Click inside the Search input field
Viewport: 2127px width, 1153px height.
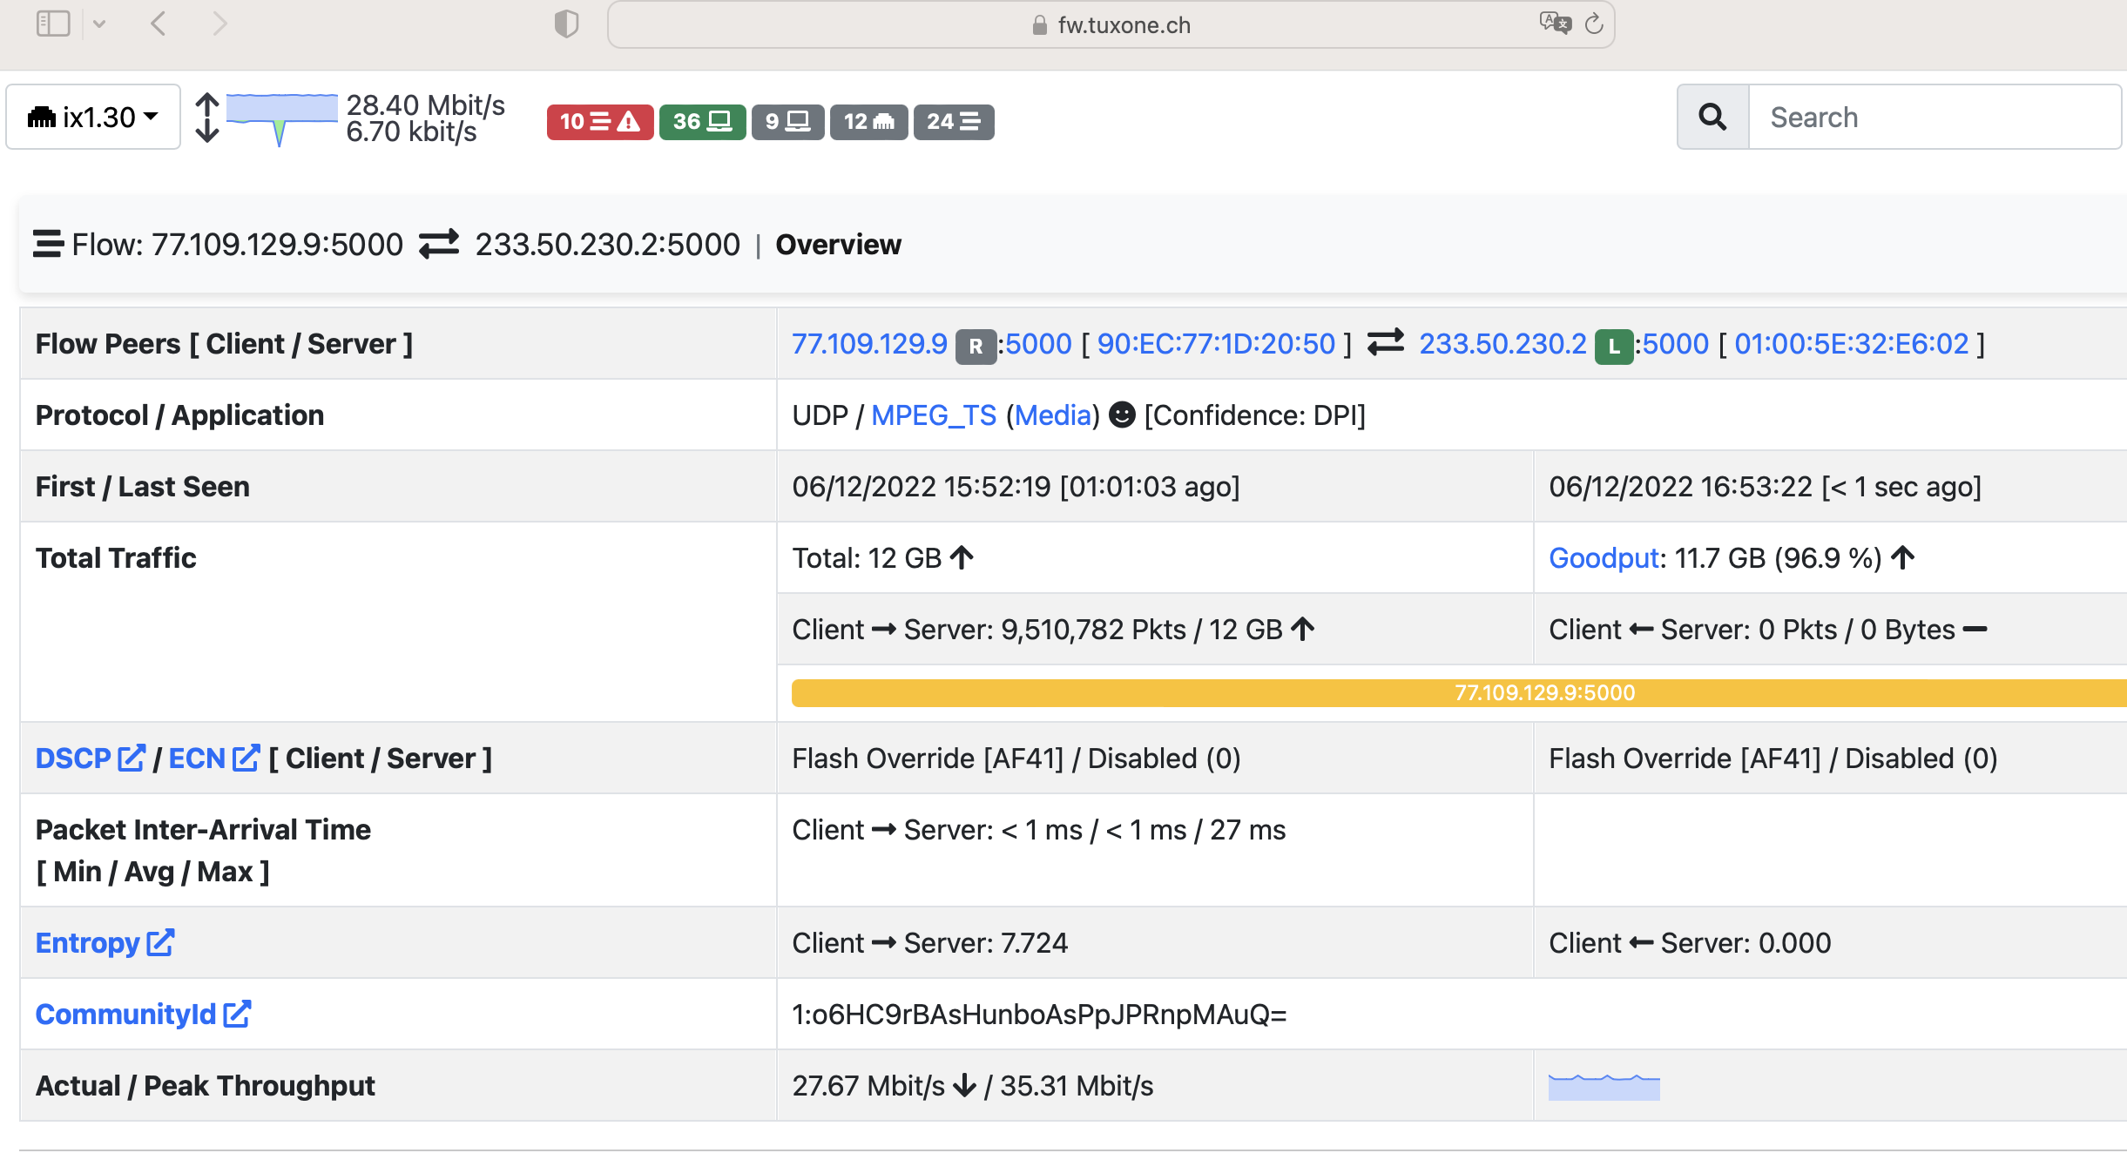point(1934,117)
